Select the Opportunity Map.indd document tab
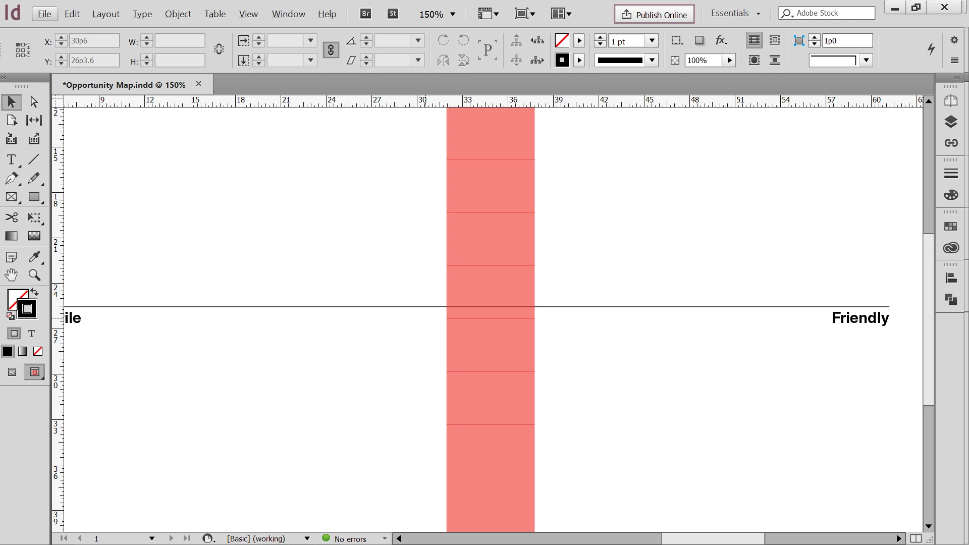This screenshot has height=545, width=969. 124,85
